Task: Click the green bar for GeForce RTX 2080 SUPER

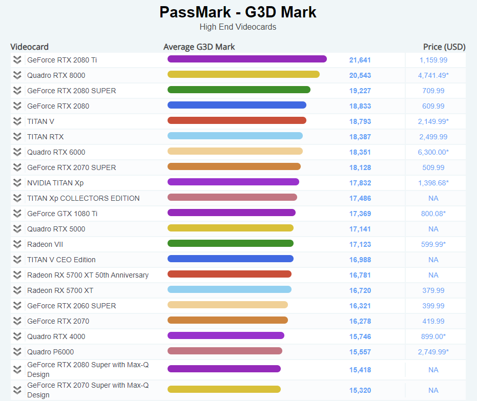Action: [239, 90]
